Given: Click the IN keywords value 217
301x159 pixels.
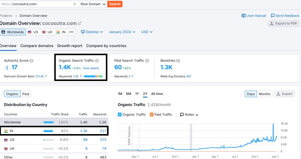Looking at the screenshot, I should [103, 131].
